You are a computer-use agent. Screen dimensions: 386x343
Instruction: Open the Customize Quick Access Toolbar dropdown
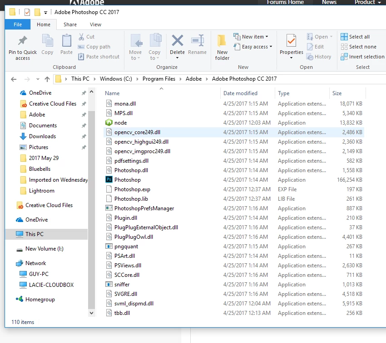(45, 13)
